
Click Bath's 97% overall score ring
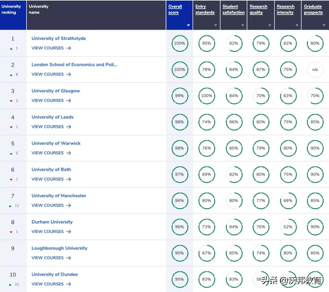pyautogui.click(x=180, y=174)
